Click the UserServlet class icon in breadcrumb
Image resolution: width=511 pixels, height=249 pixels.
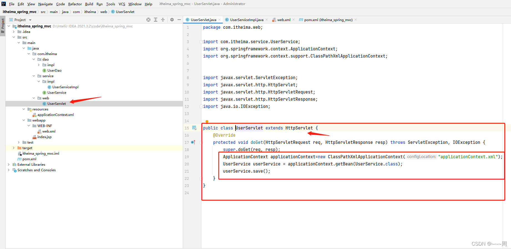point(113,12)
